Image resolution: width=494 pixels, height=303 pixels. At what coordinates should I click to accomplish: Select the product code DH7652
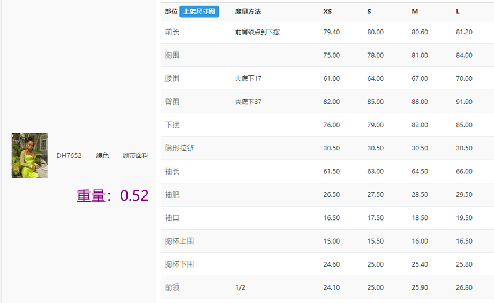[x=69, y=155]
